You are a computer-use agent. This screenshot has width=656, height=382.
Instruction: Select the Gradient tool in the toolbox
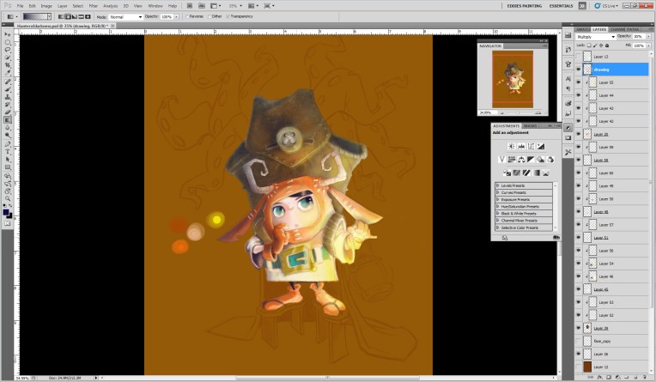8,120
